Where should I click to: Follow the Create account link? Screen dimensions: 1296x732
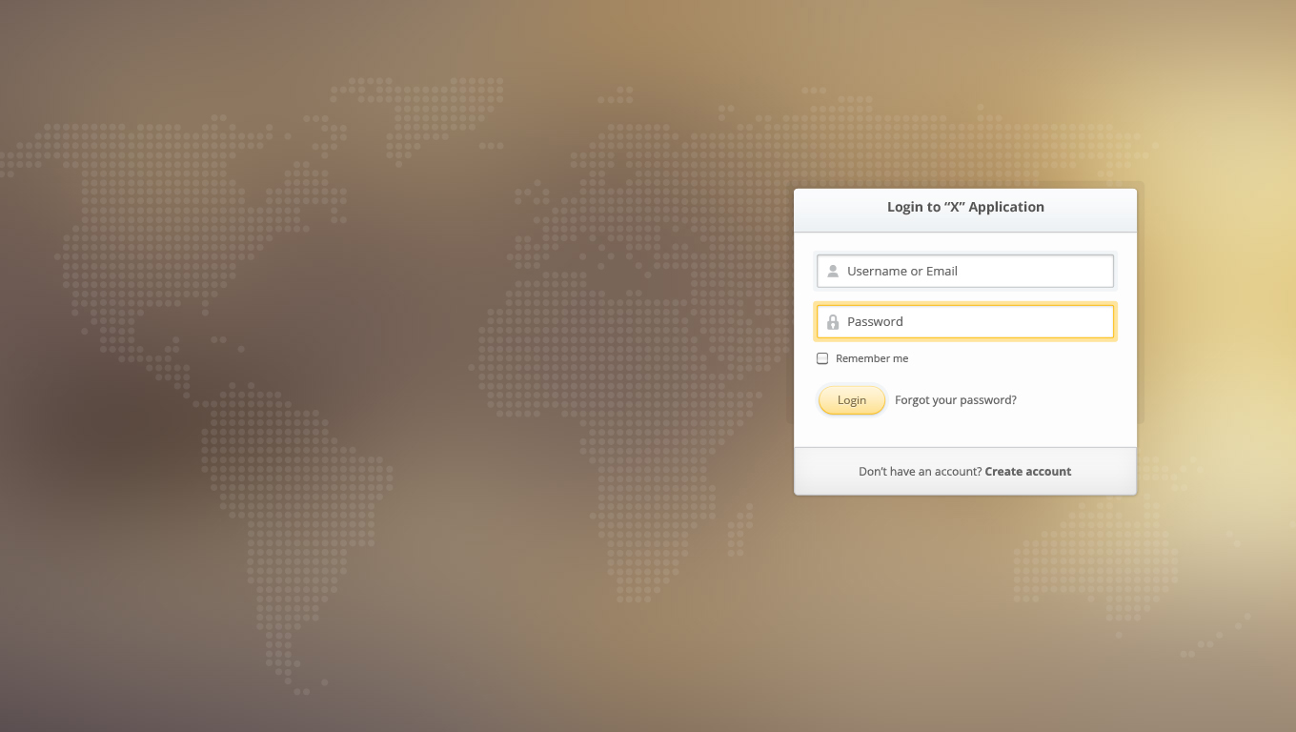click(x=1028, y=472)
